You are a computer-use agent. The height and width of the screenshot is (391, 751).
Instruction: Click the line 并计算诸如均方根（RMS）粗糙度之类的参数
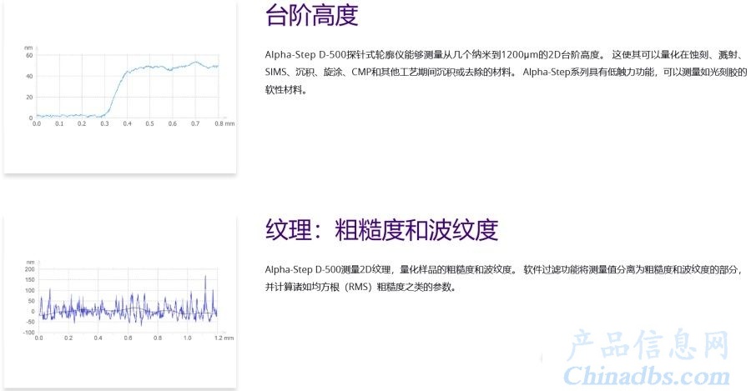(360, 287)
